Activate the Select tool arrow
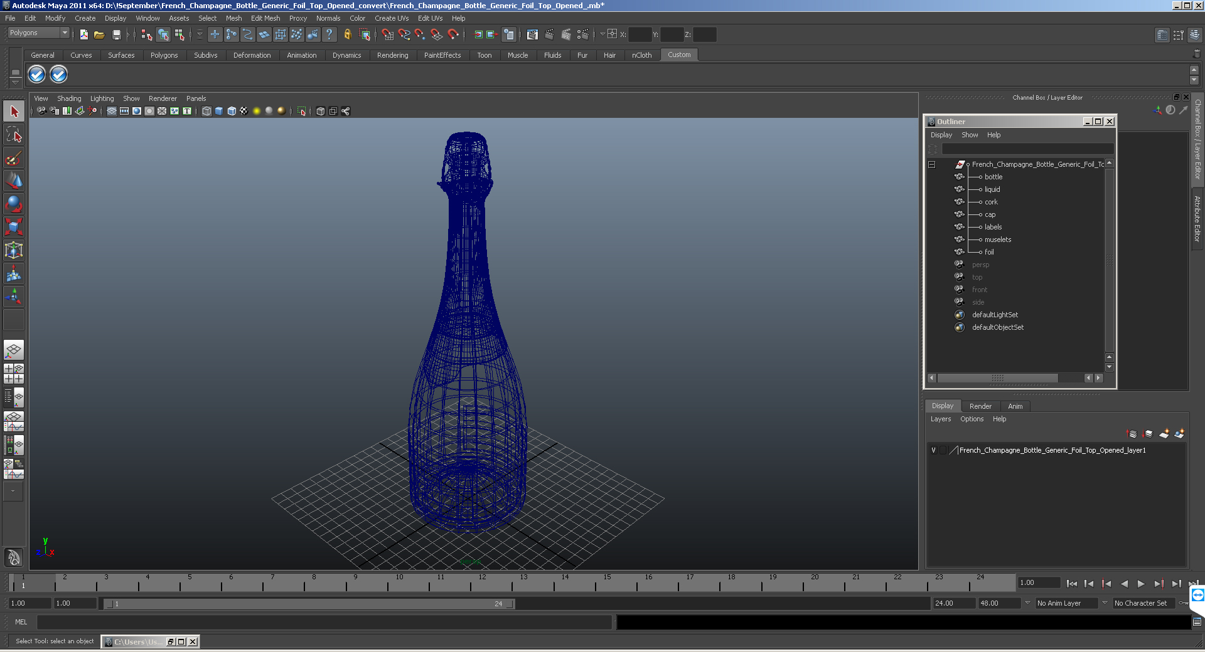This screenshot has width=1205, height=652. (x=14, y=112)
